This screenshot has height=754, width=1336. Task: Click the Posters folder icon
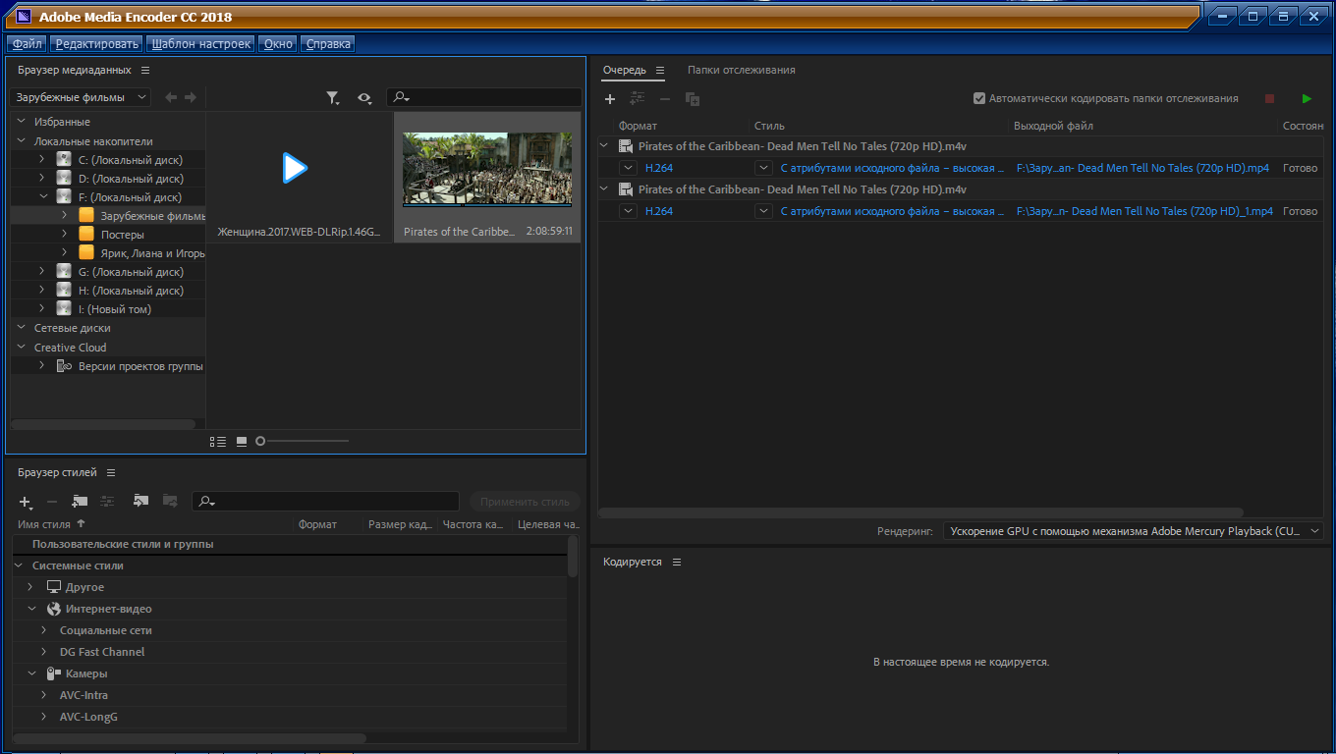coord(86,235)
